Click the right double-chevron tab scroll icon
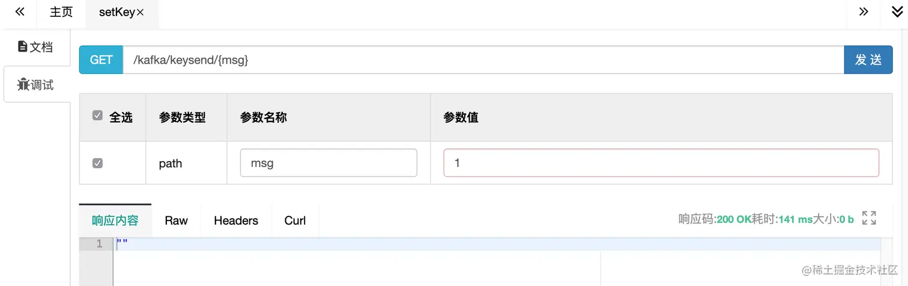 coord(864,12)
